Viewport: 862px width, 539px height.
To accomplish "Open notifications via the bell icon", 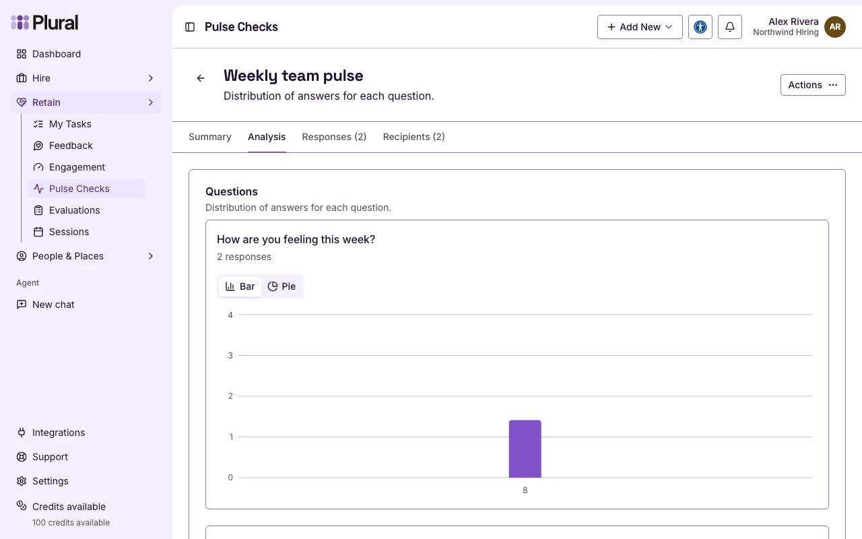I will pyautogui.click(x=730, y=27).
